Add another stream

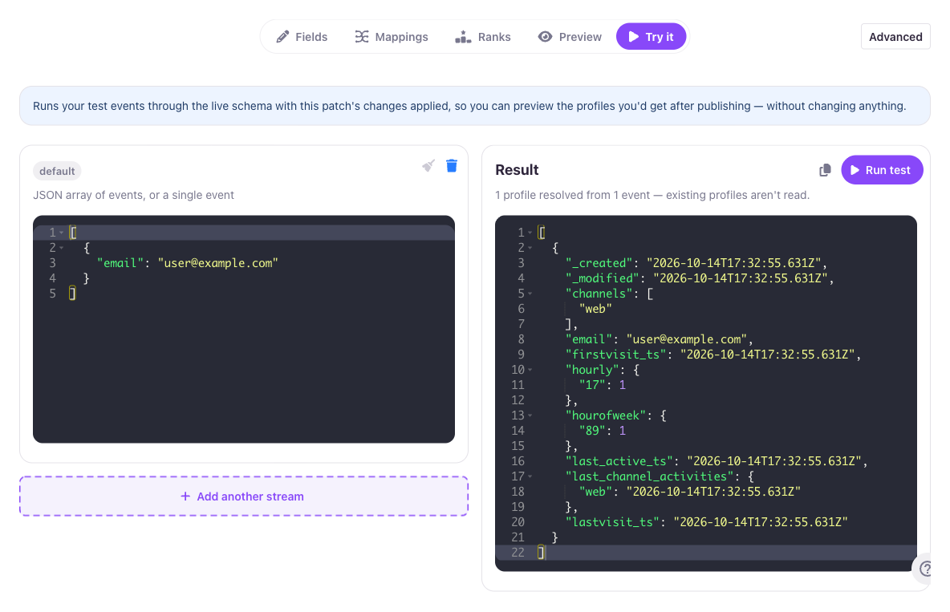point(244,496)
